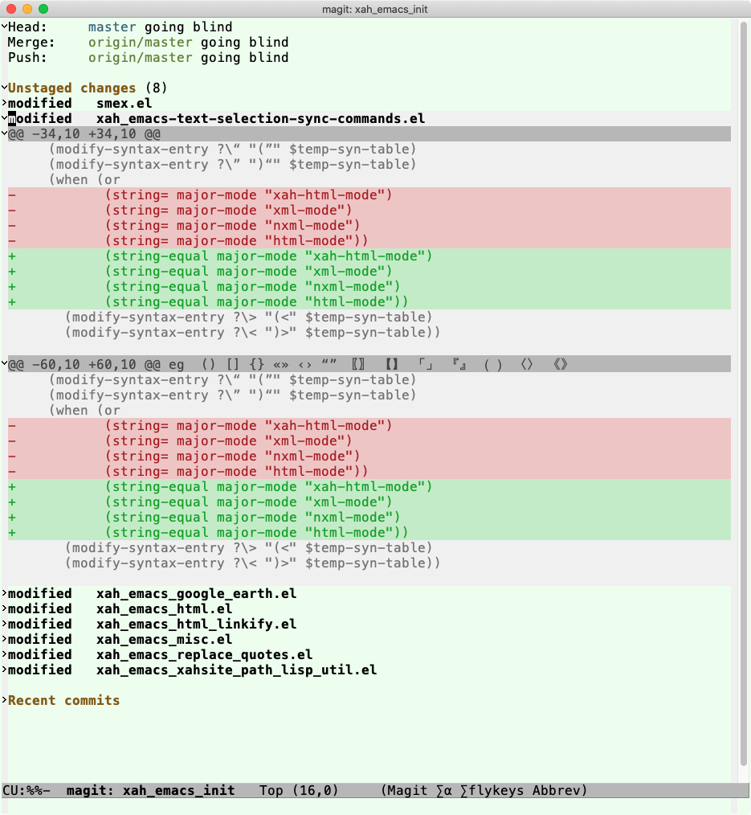The width and height of the screenshot is (751, 815).
Task: Collapse the xah_emacs-text-selection-sync-commands.el diff
Action: point(4,117)
